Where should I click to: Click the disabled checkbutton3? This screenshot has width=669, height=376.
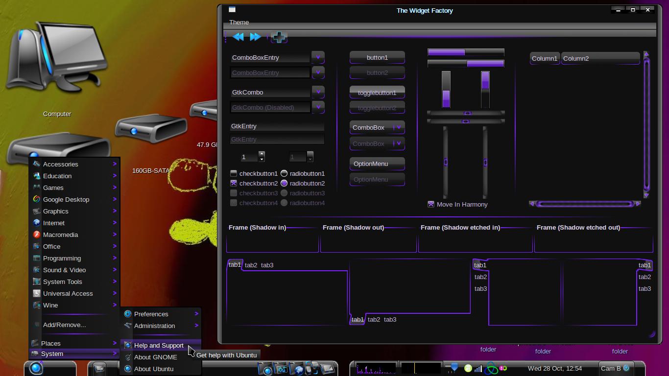point(254,193)
